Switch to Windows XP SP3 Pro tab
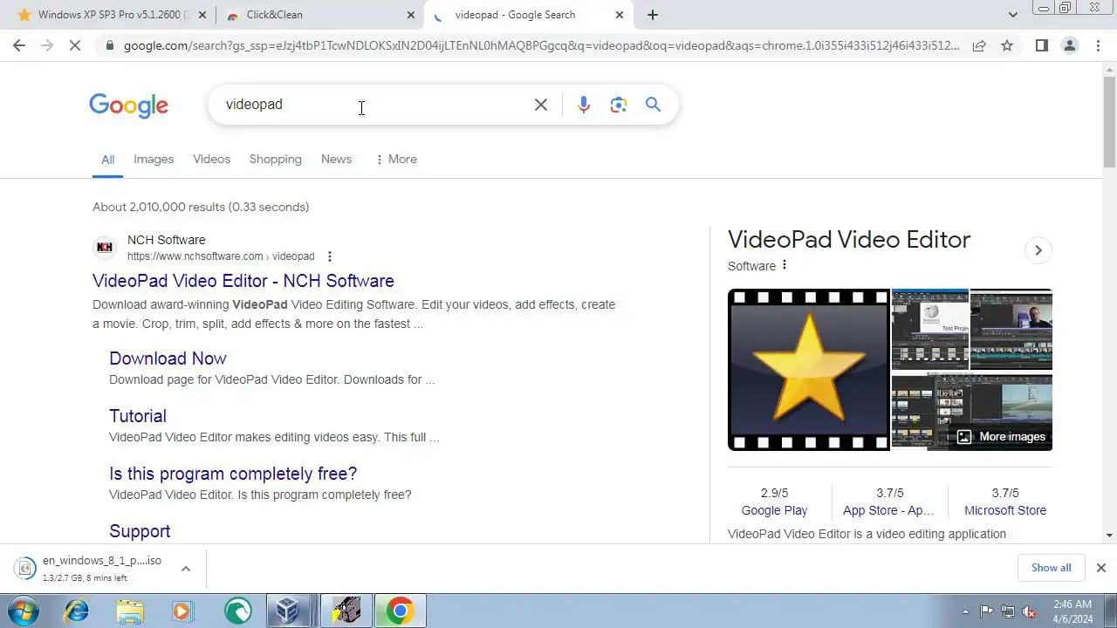This screenshot has height=628, width=1117. [112, 15]
